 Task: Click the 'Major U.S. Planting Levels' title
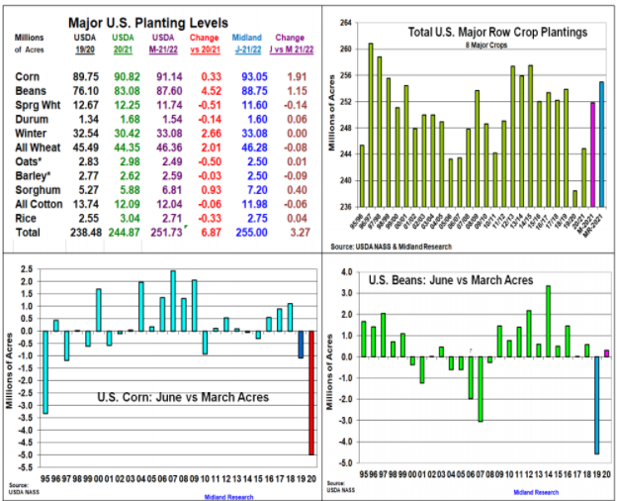(x=148, y=23)
